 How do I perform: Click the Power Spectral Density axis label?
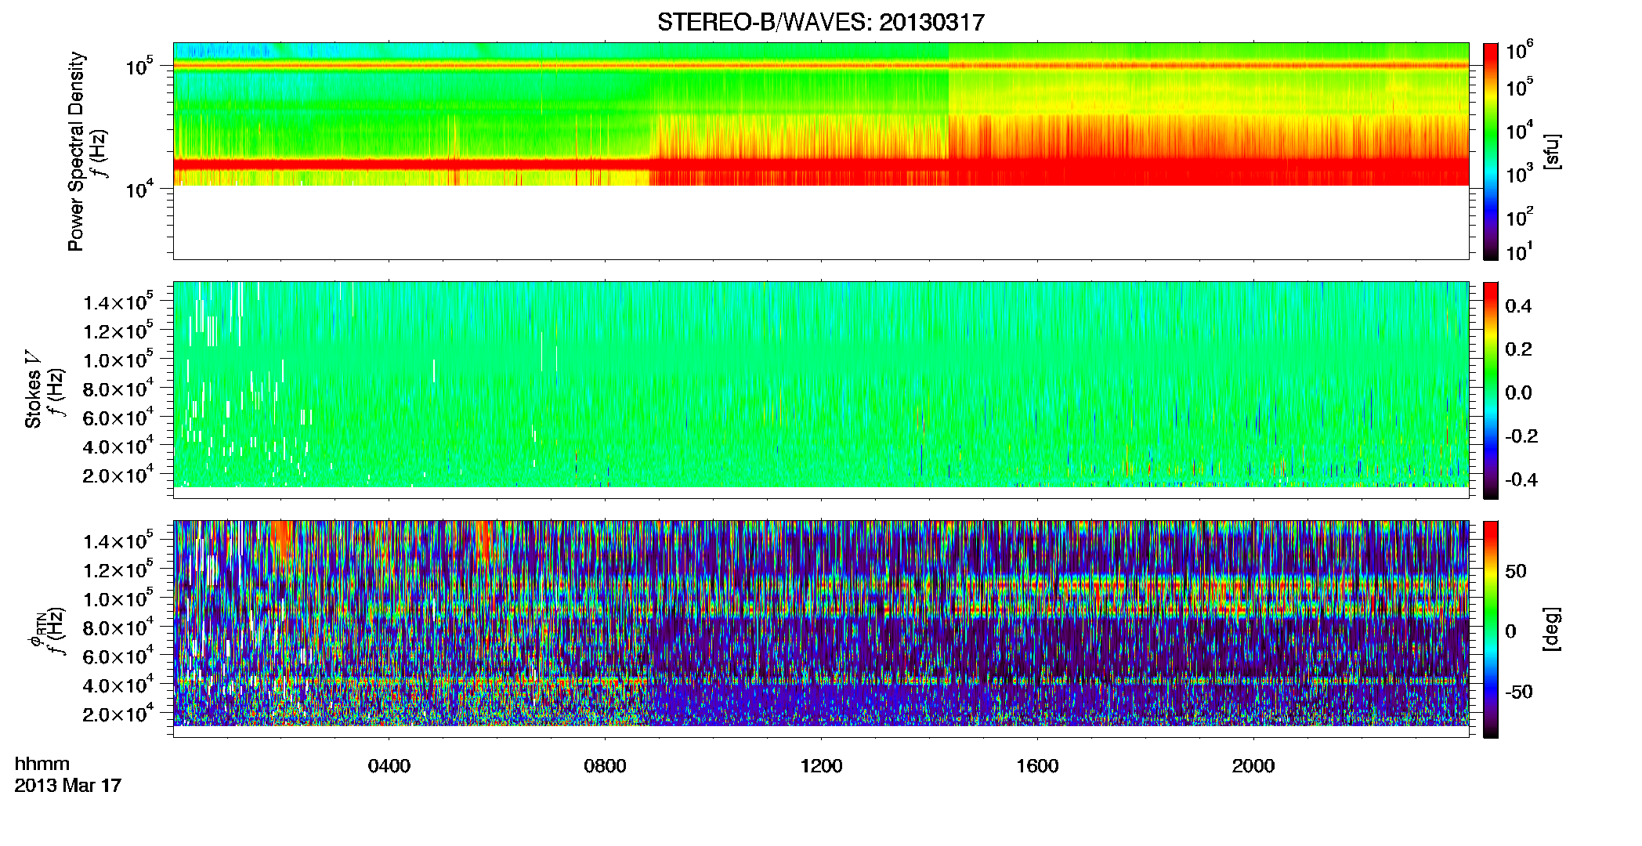(75, 151)
